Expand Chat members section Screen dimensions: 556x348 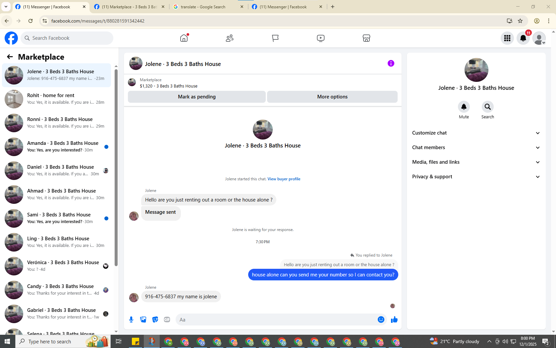tap(476, 147)
